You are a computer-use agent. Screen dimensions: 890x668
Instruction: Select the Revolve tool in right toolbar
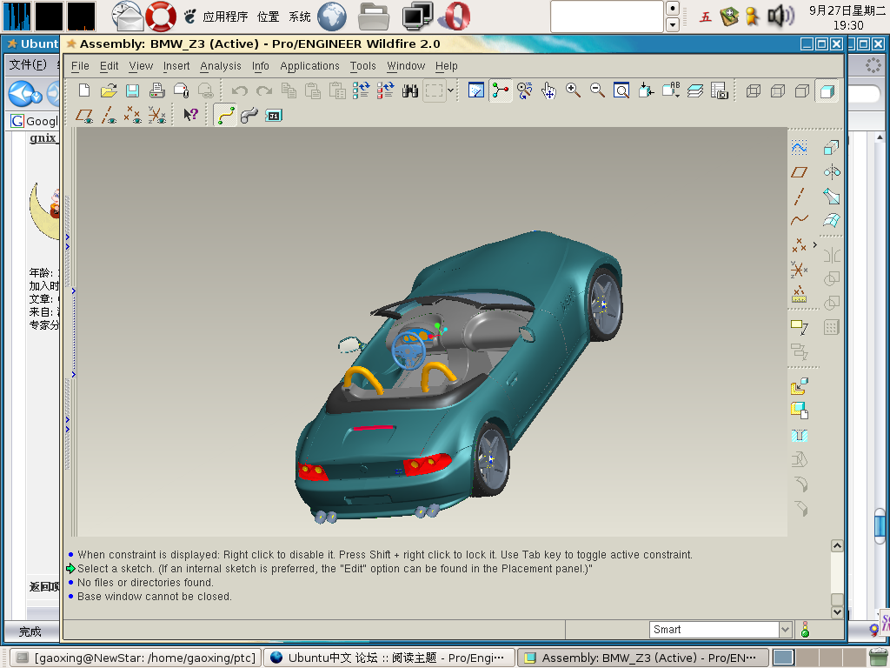pos(832,172)
